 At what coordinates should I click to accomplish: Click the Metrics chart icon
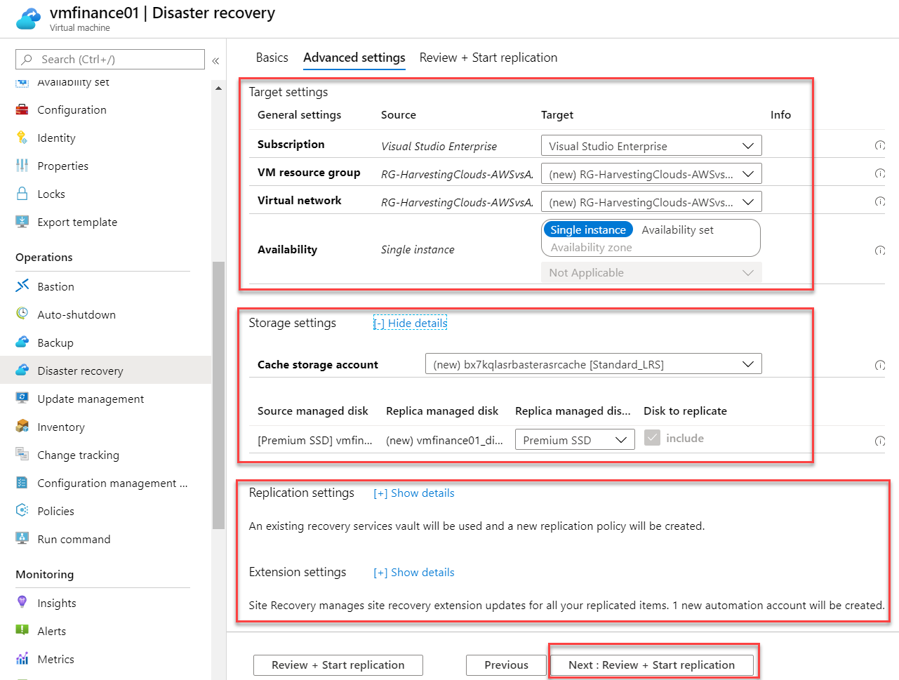point(22,658)
